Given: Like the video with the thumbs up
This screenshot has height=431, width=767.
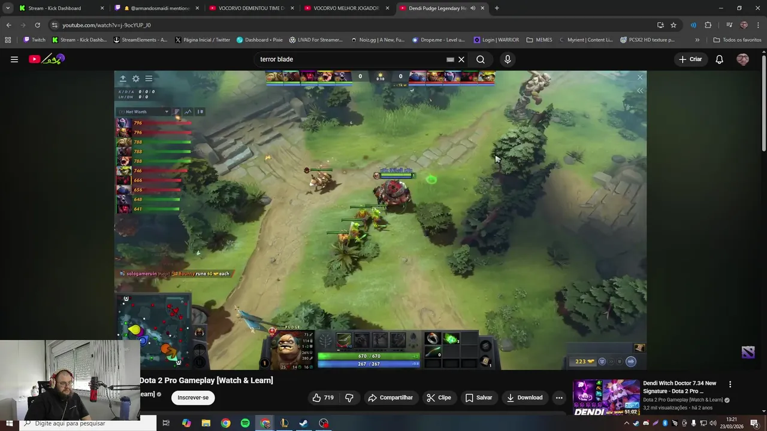Looking at the screenshot, I should 322,397.
